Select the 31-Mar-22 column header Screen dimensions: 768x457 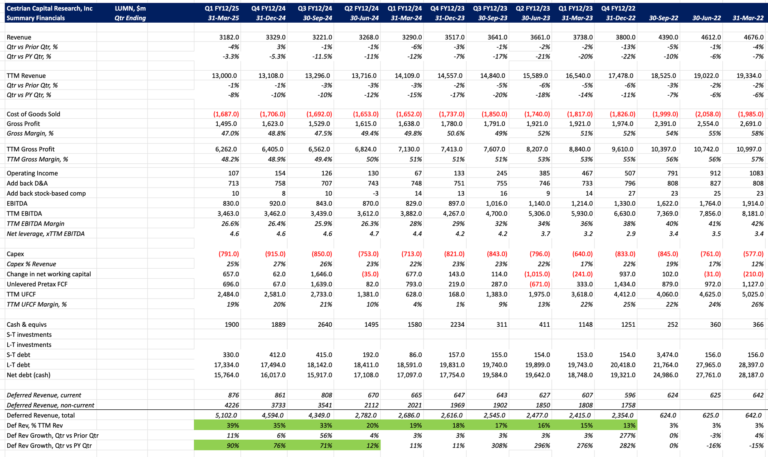[x=748, y=18]
